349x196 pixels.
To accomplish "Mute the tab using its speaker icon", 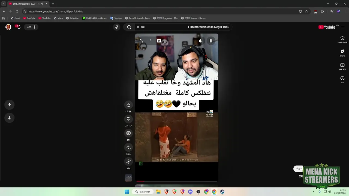I will pos(42,4).
